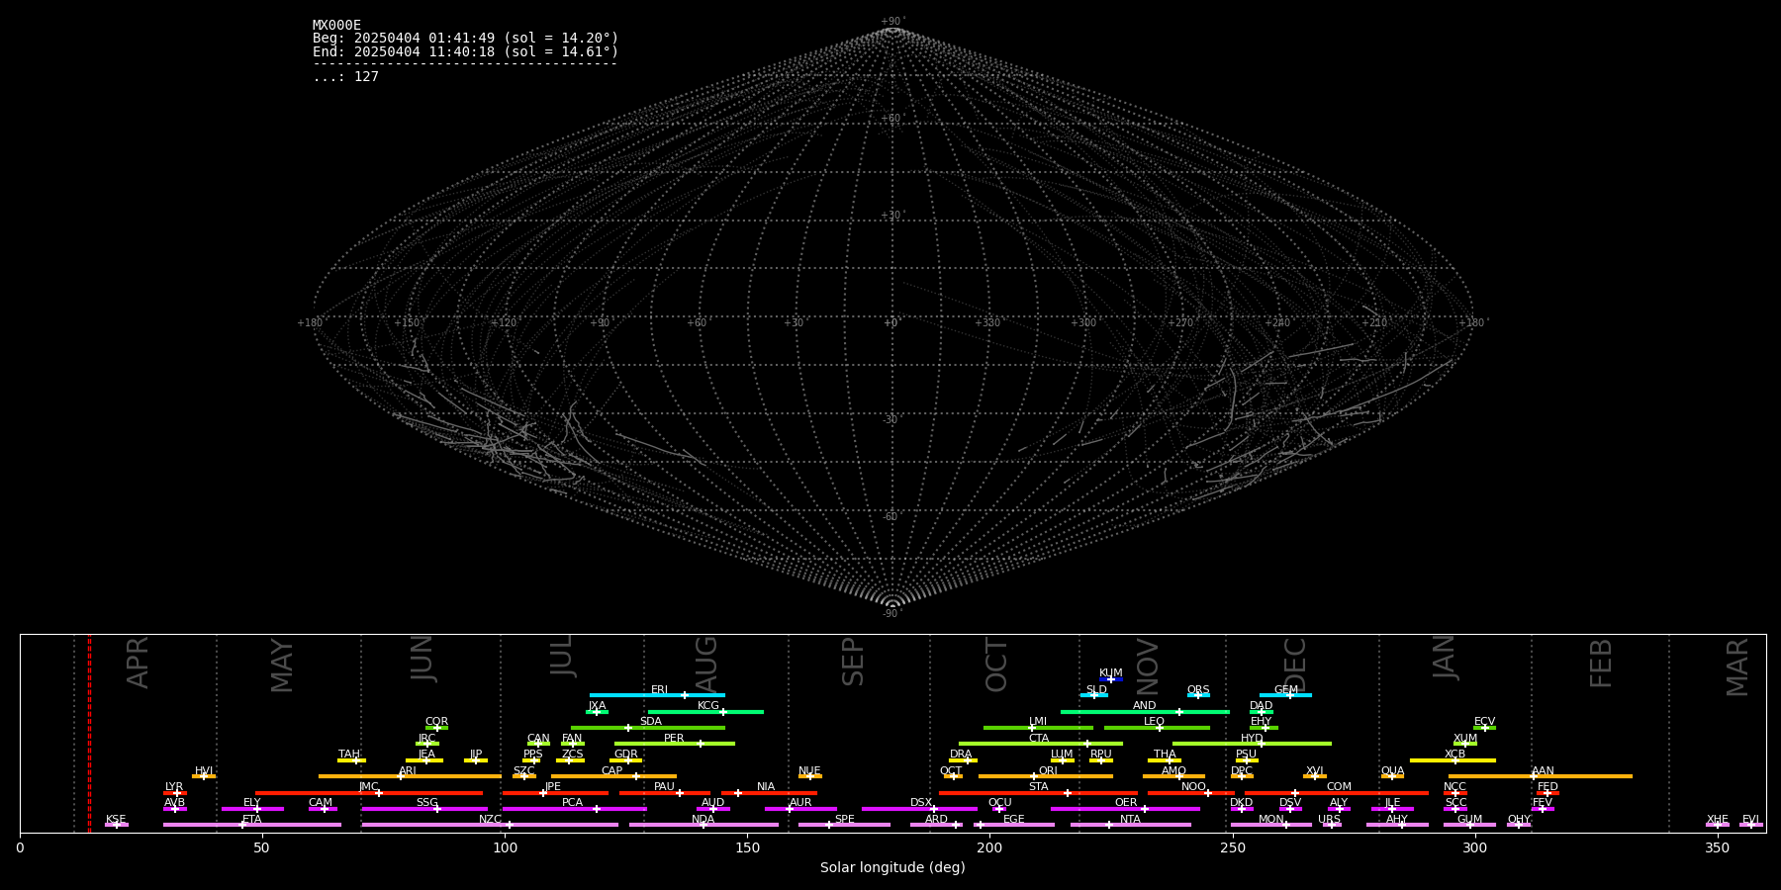Image resolution: width=1781 pixels, height=890 pixels.
Task: Click the SPE shower label
Action: tap(844, 820)
